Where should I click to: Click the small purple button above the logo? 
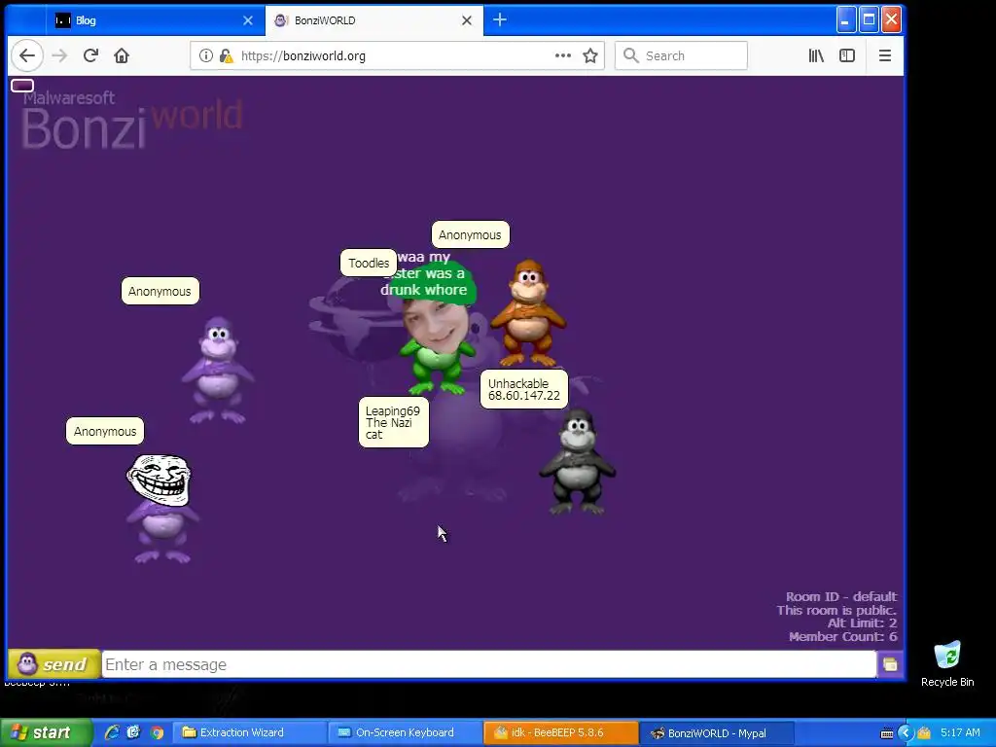pos(22,86)
